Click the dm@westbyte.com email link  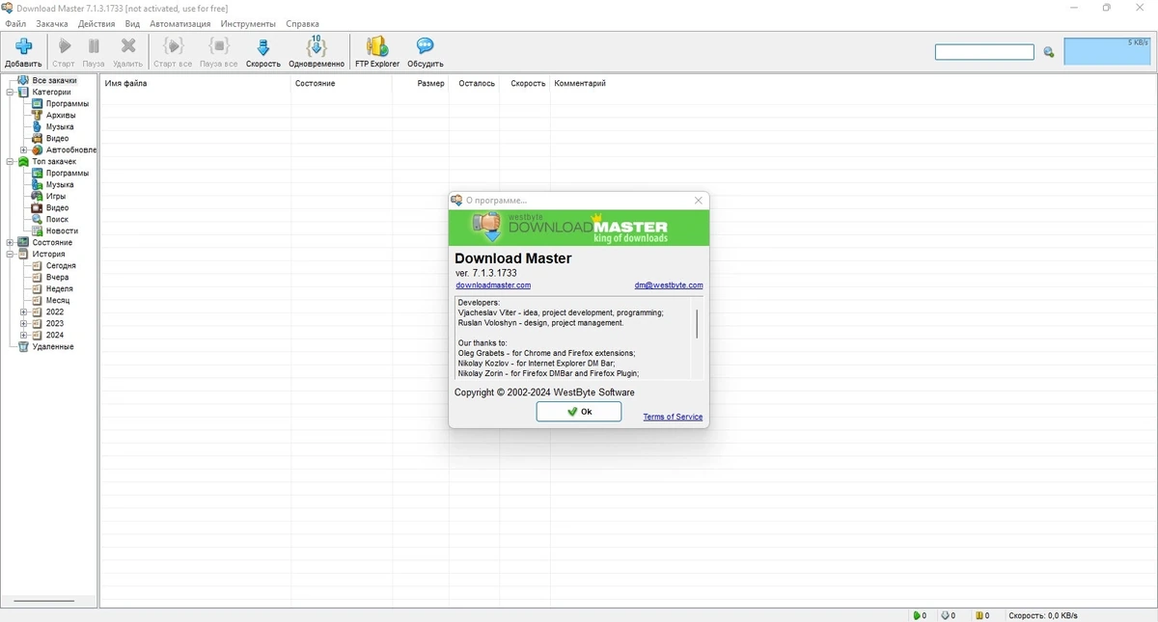click(669, 285)
